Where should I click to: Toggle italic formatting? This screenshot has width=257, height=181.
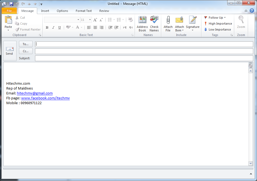coord(53,27)
